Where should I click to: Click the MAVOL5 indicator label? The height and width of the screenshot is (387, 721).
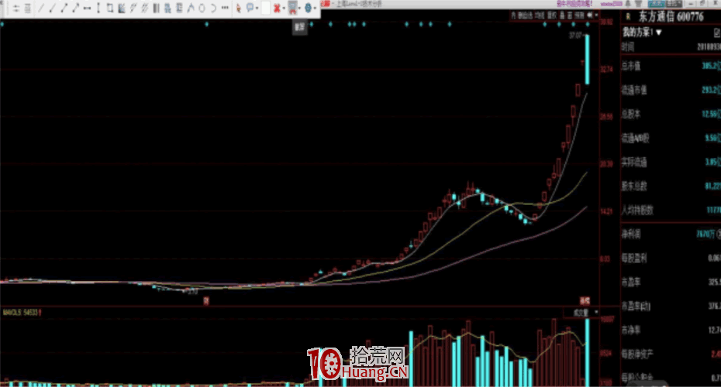tap(20, 312)
